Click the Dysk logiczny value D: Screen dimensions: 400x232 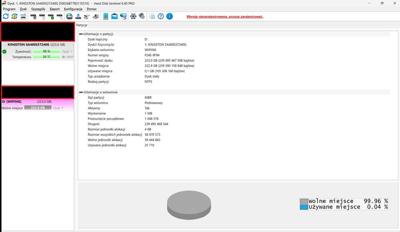pyautogui.click(x=146, y=39)
